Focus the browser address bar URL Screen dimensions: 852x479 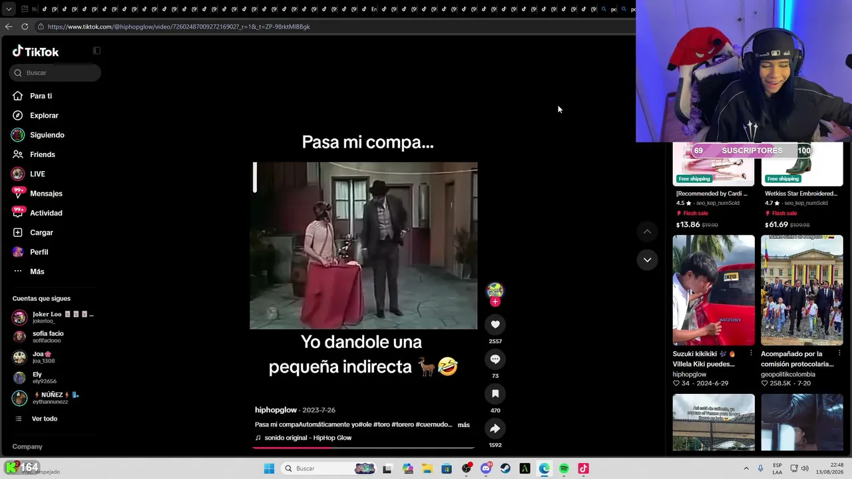coord(179,27)
